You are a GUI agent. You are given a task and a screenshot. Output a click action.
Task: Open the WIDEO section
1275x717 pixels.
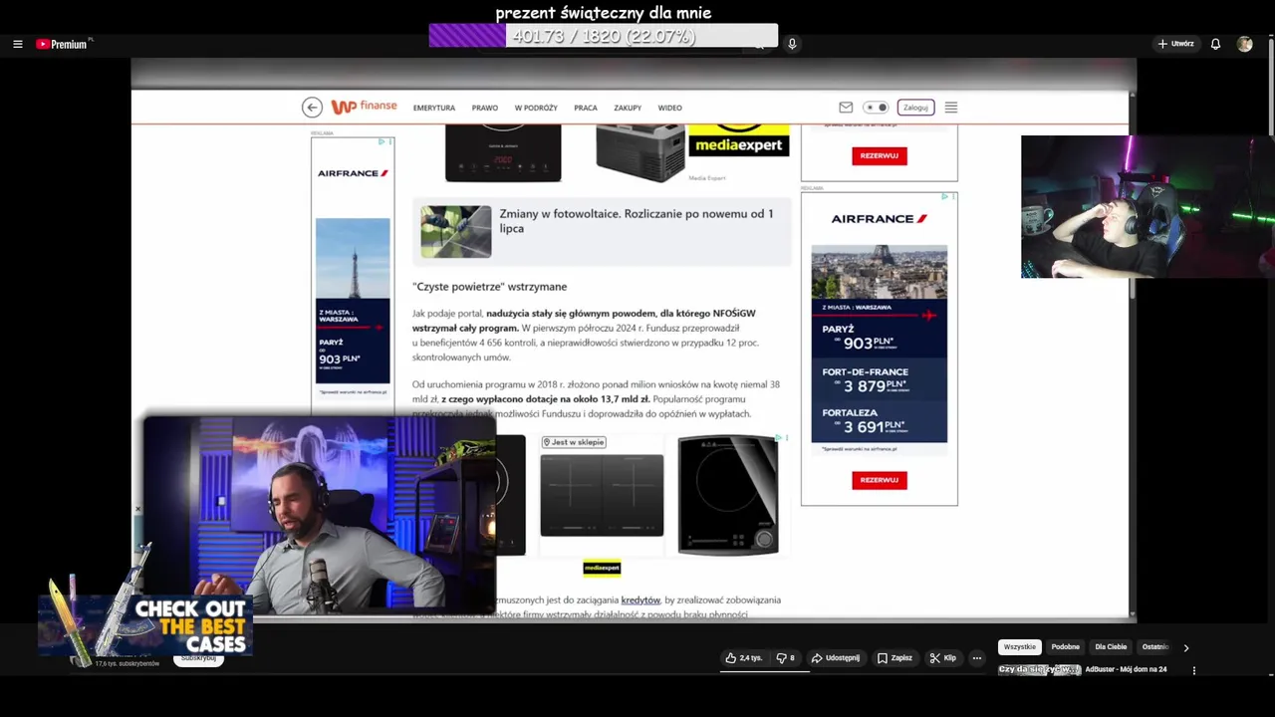click(x=669, y=108)
